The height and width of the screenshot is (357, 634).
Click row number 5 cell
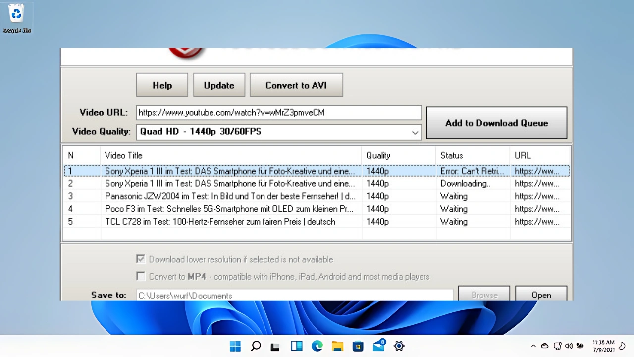point(82,222)
